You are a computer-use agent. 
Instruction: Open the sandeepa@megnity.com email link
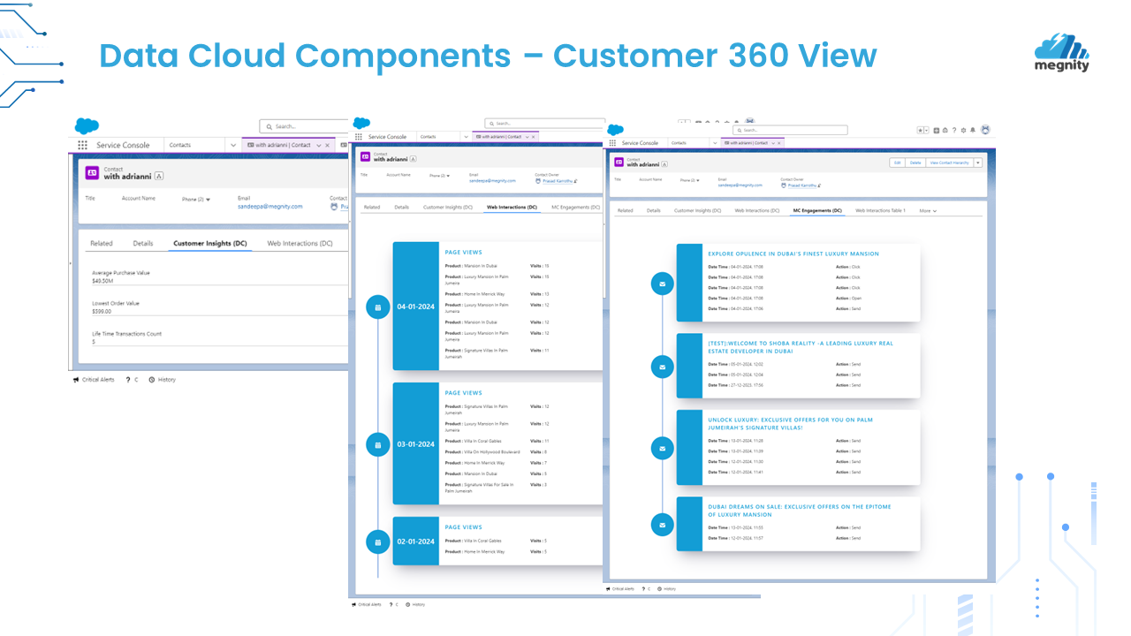740,185
